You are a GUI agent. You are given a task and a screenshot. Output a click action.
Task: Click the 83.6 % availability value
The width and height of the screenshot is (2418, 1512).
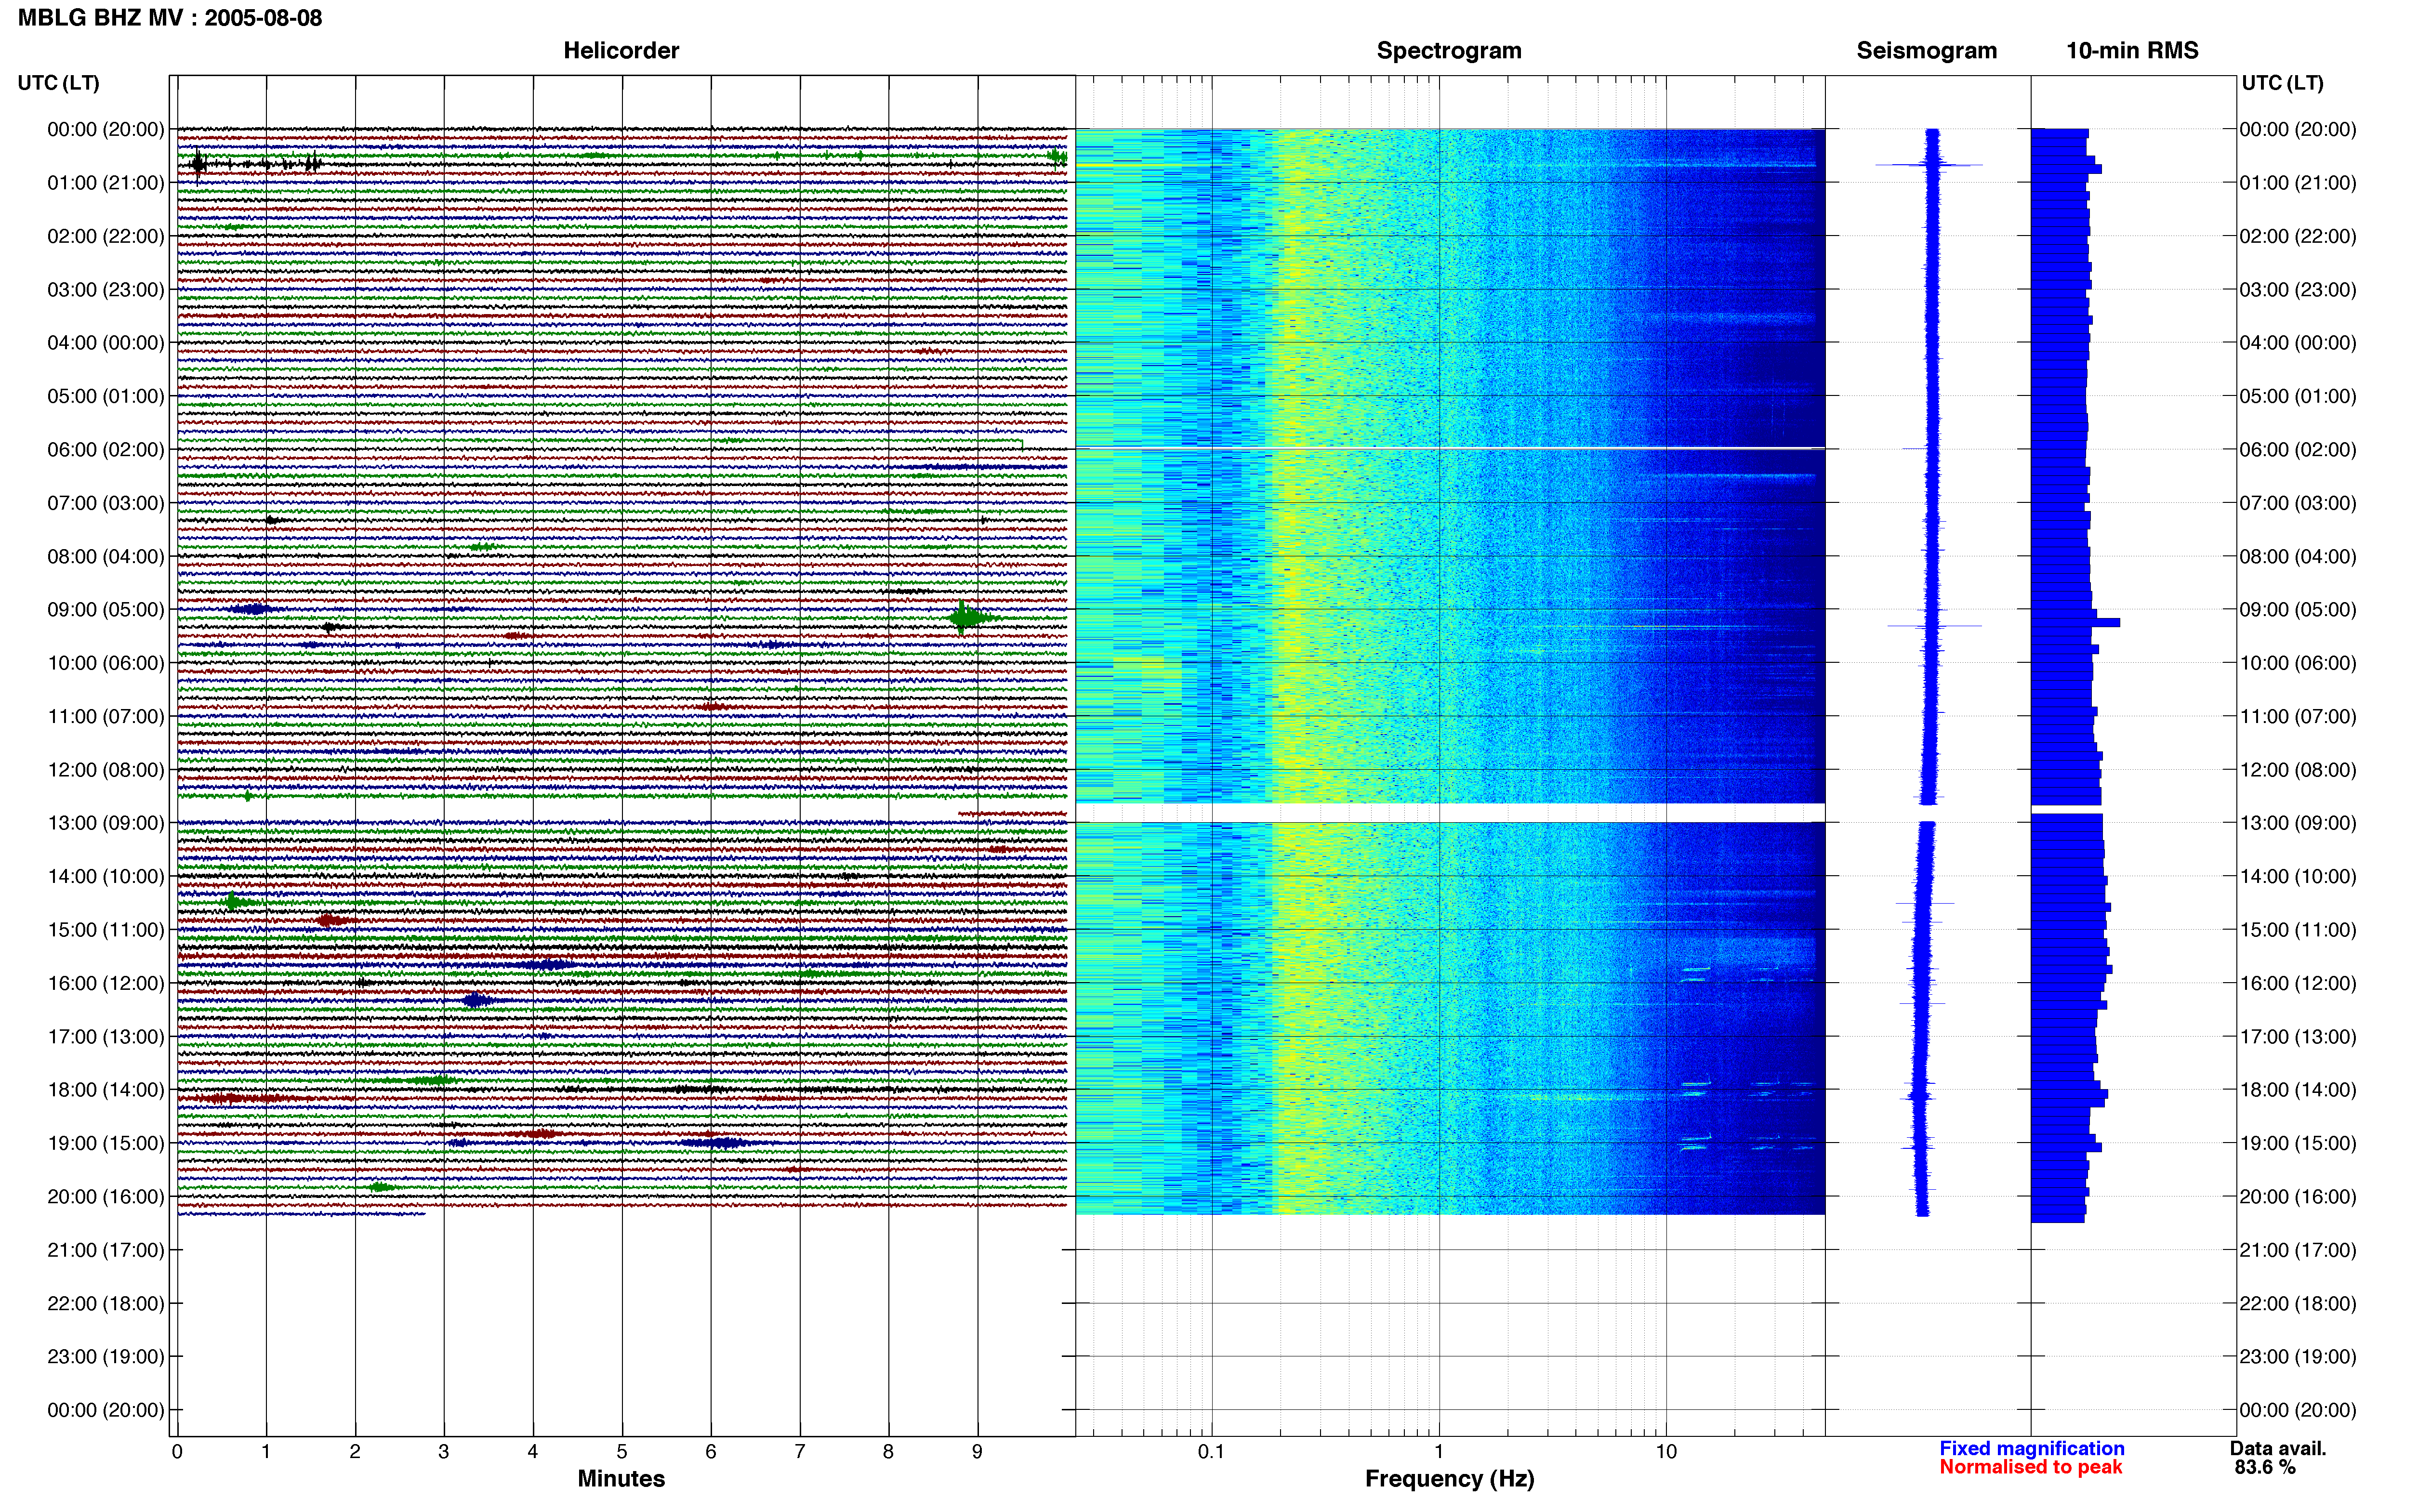[x=2265, y=1467]
